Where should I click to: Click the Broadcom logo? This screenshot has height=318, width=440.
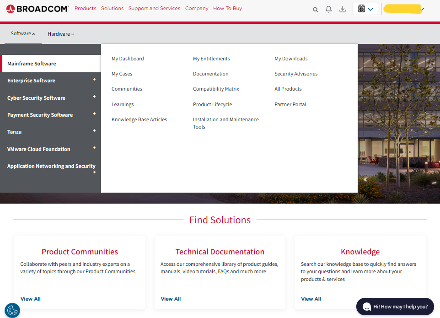[x=38, y=9]
